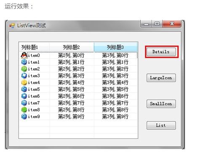Click cell 第3列,第7行

click(x=115, y=103)
